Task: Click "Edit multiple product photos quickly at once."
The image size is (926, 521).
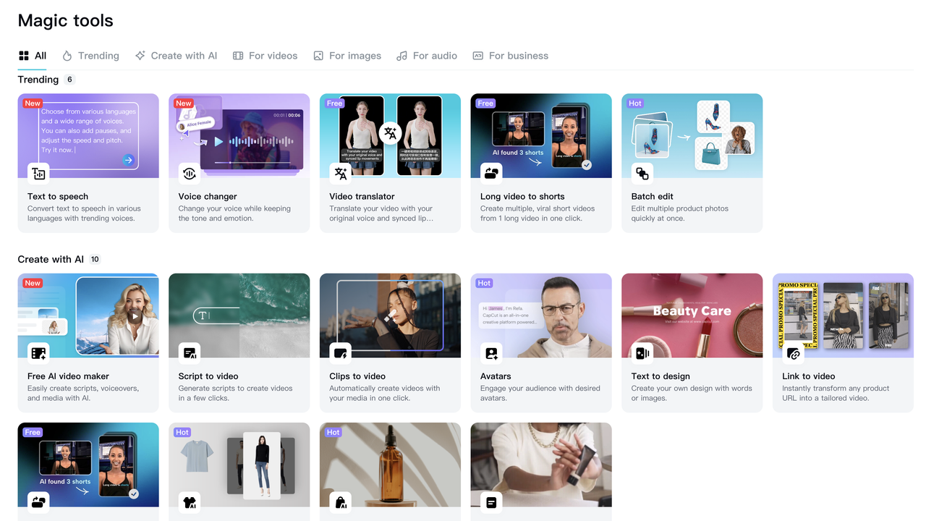Action: click(680, 213)
